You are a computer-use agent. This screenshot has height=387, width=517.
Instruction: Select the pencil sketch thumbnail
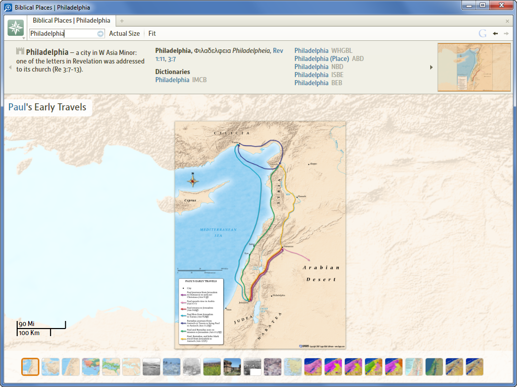[191, 367]
